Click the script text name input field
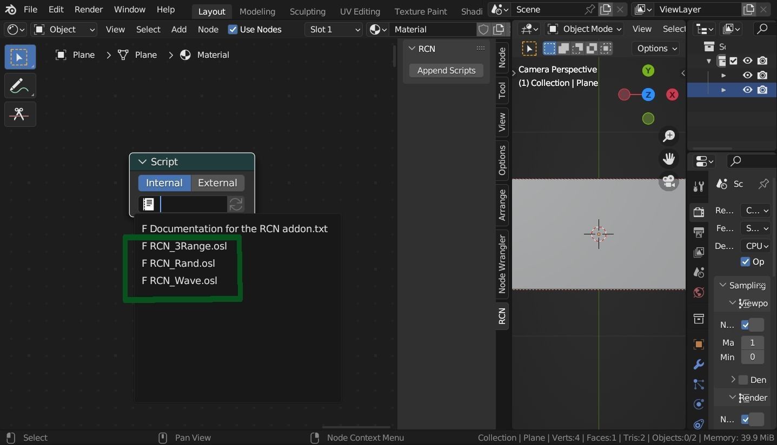 pyautogui.click(x=192, y=204)
